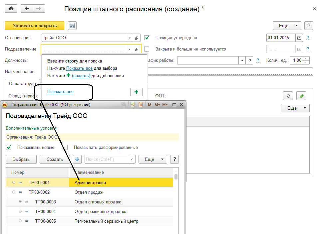Show the help hint next to the work schedule field

tap(258, 60)
